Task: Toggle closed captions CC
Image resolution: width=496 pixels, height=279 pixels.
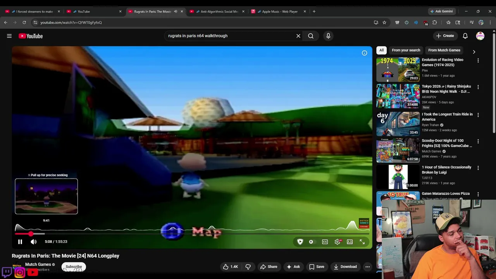Action: pyautogui.click(x=325, y=242)
